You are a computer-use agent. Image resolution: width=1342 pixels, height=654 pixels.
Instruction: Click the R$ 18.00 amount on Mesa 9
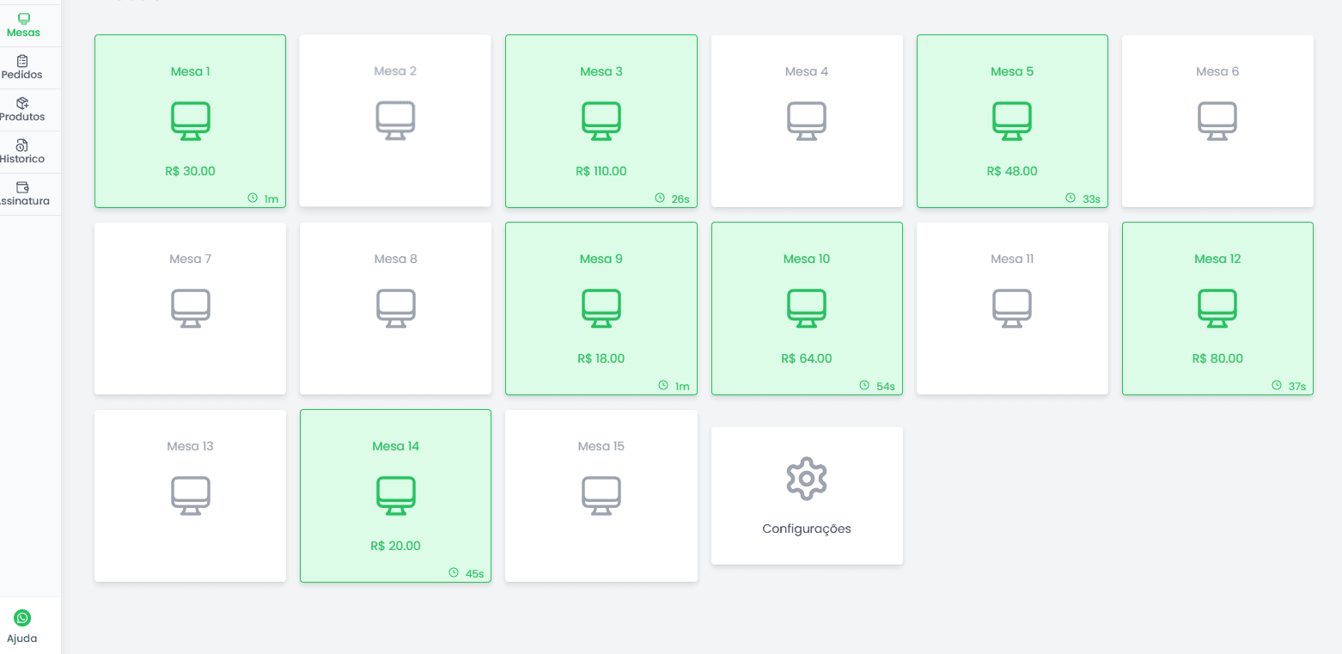coord(601,358)
